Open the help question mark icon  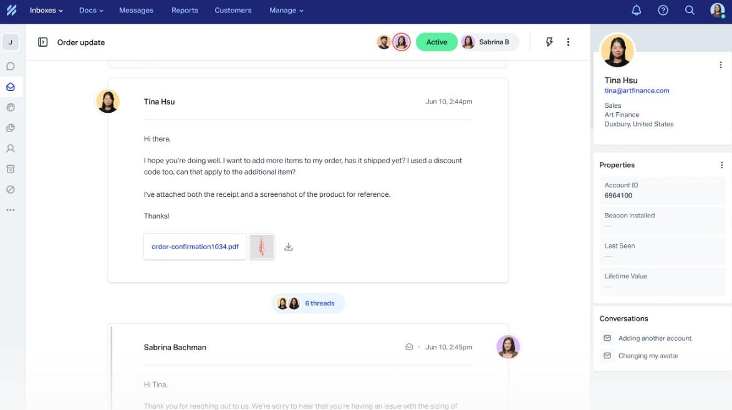point(663,11)
